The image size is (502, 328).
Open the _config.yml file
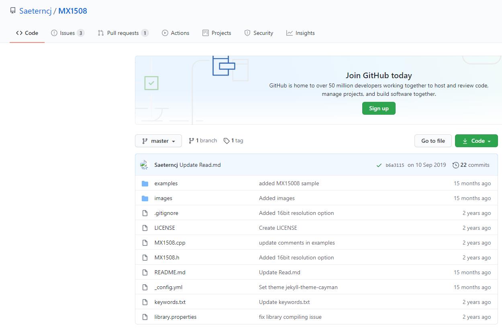click(168, 287)
